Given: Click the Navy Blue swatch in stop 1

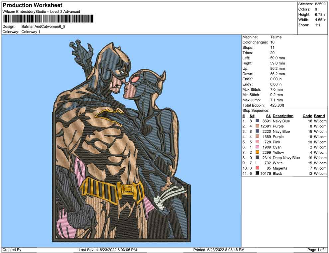Looking at the screenshot, I should (257, 121).
